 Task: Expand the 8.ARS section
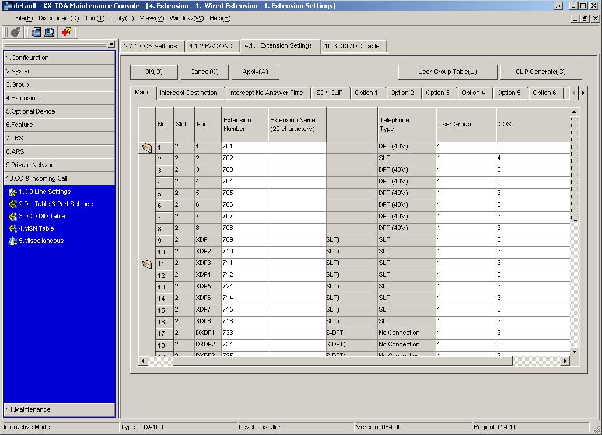point(59,152)
